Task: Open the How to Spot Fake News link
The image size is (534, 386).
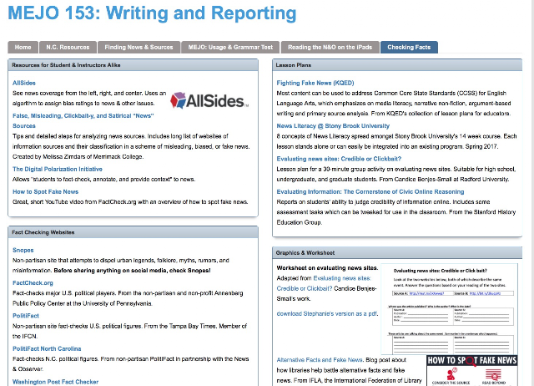Action: click(x=45, y=191)
